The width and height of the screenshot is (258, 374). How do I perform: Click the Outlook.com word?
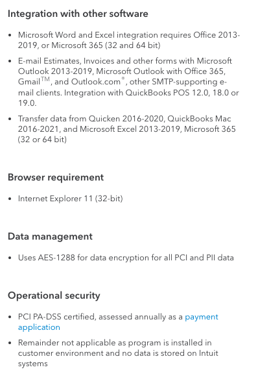96,82
